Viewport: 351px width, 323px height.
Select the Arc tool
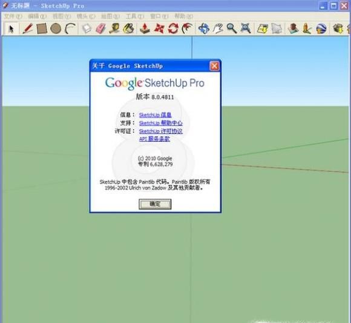[x=70, y=28]
